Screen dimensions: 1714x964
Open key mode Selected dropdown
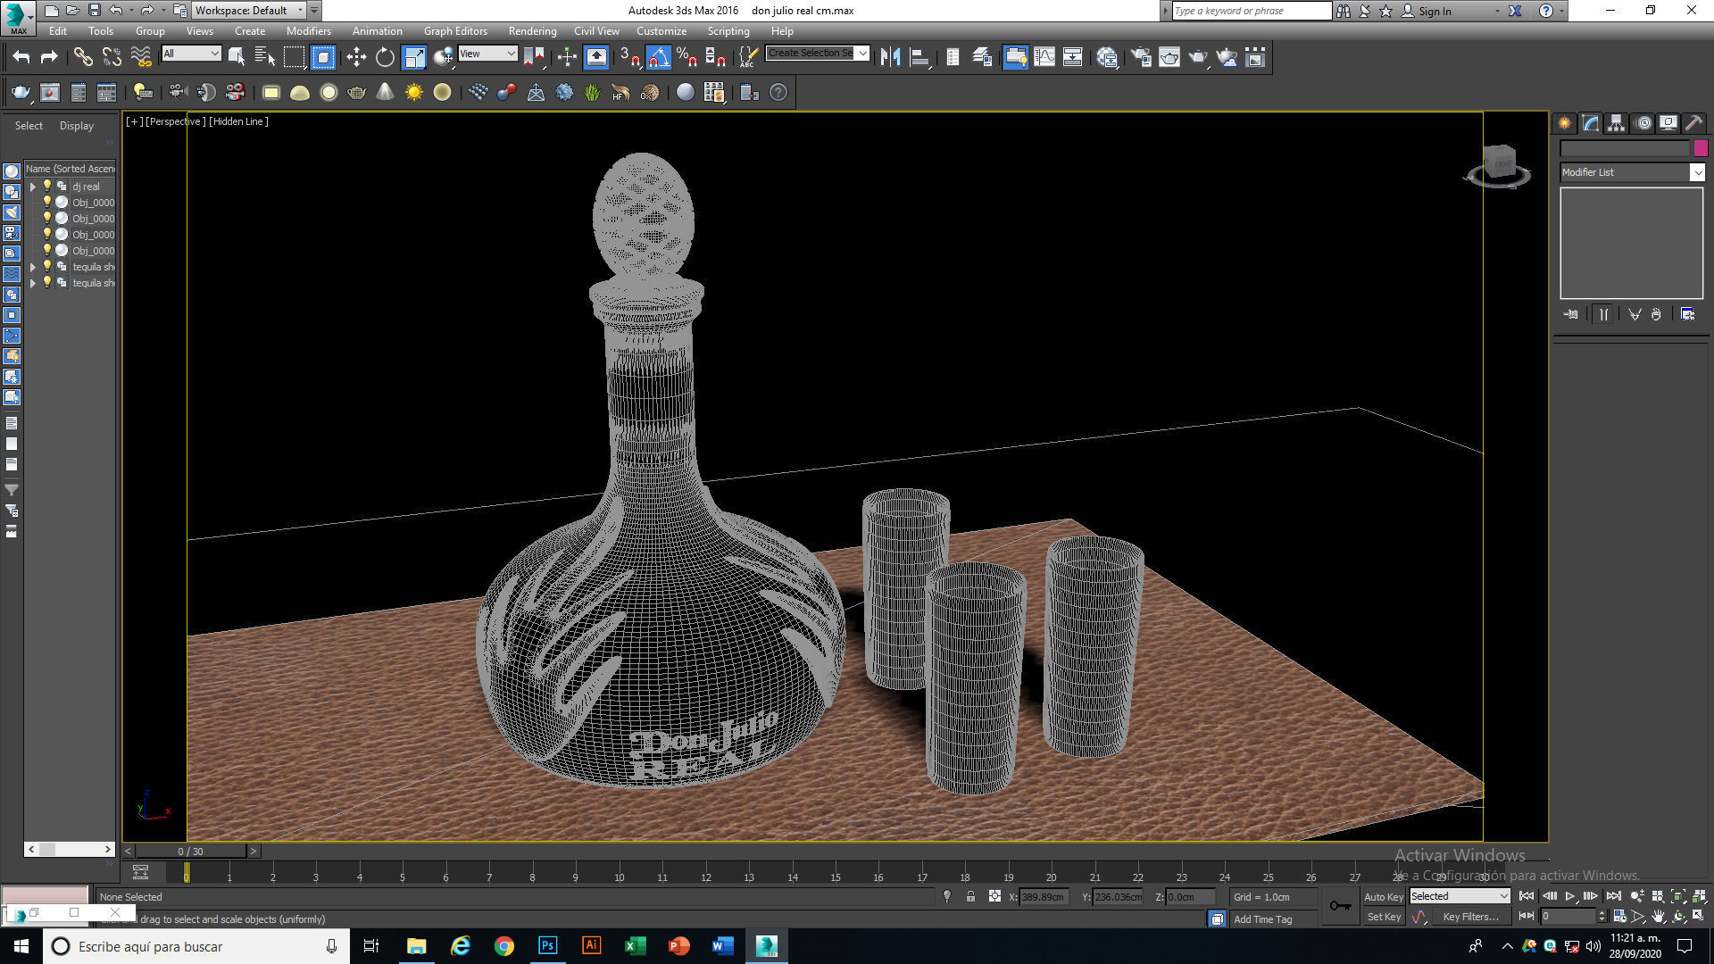1459,896
